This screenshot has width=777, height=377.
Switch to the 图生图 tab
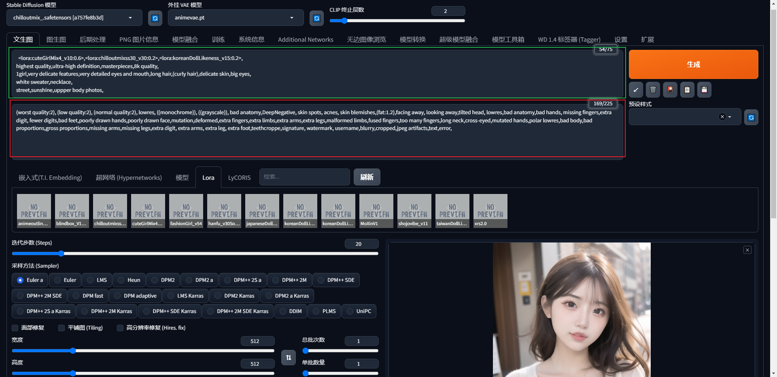[x=56, y=40]
